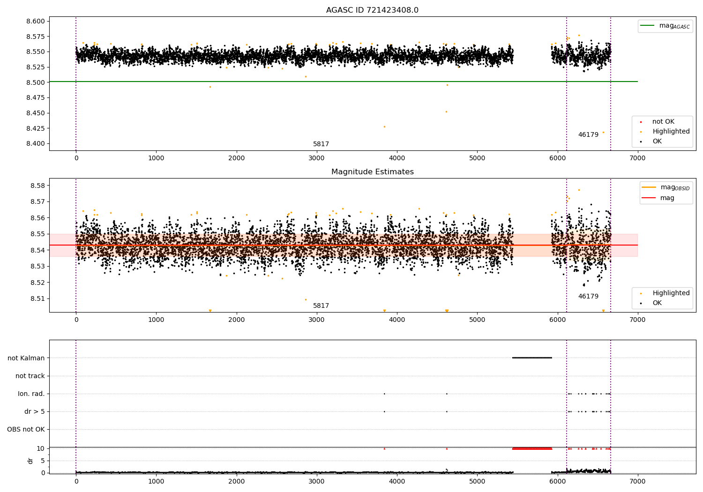703x492 pixels.
Task: Click the orange mag OBSID legend line
Action: [649, 187]
